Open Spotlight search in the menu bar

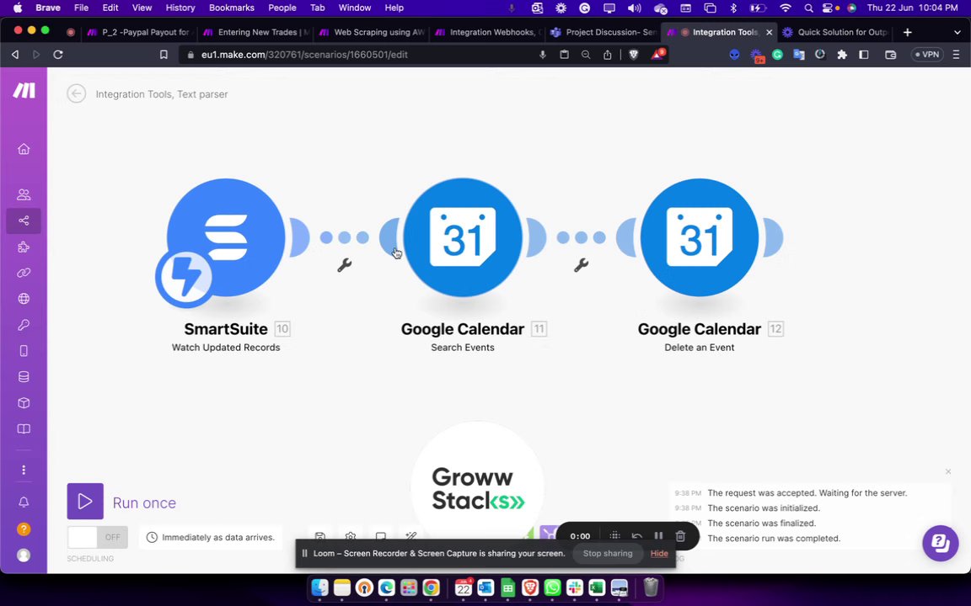(808, 8)
